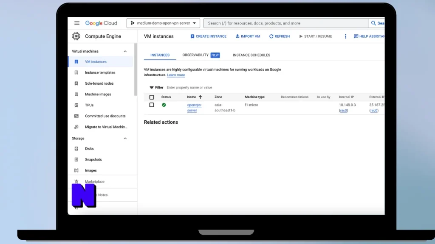Click the Internal IP column header

coord(347,97)
